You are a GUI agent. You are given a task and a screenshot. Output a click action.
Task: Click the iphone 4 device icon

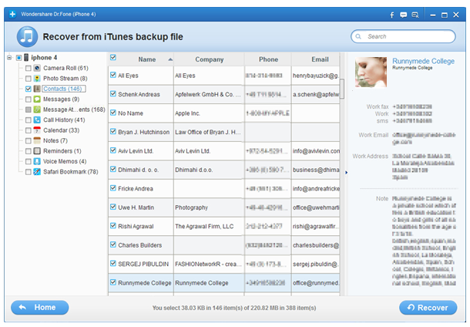26,57
